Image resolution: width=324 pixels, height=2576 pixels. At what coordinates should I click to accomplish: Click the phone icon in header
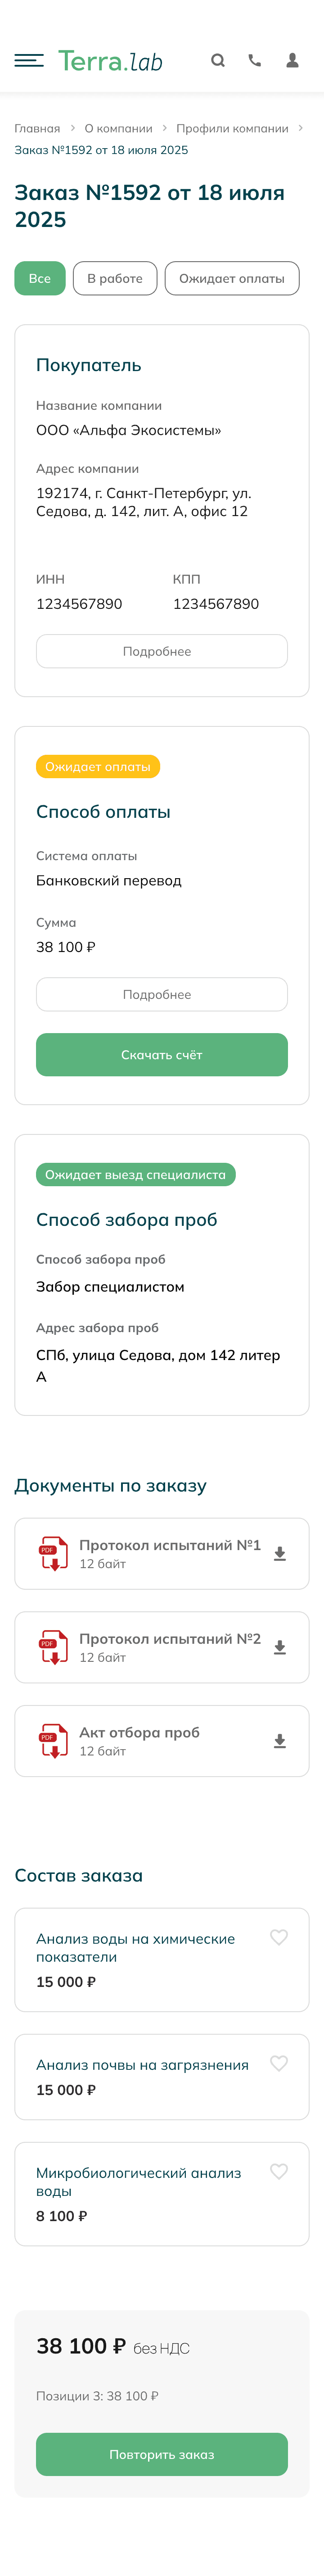(255, 61)
